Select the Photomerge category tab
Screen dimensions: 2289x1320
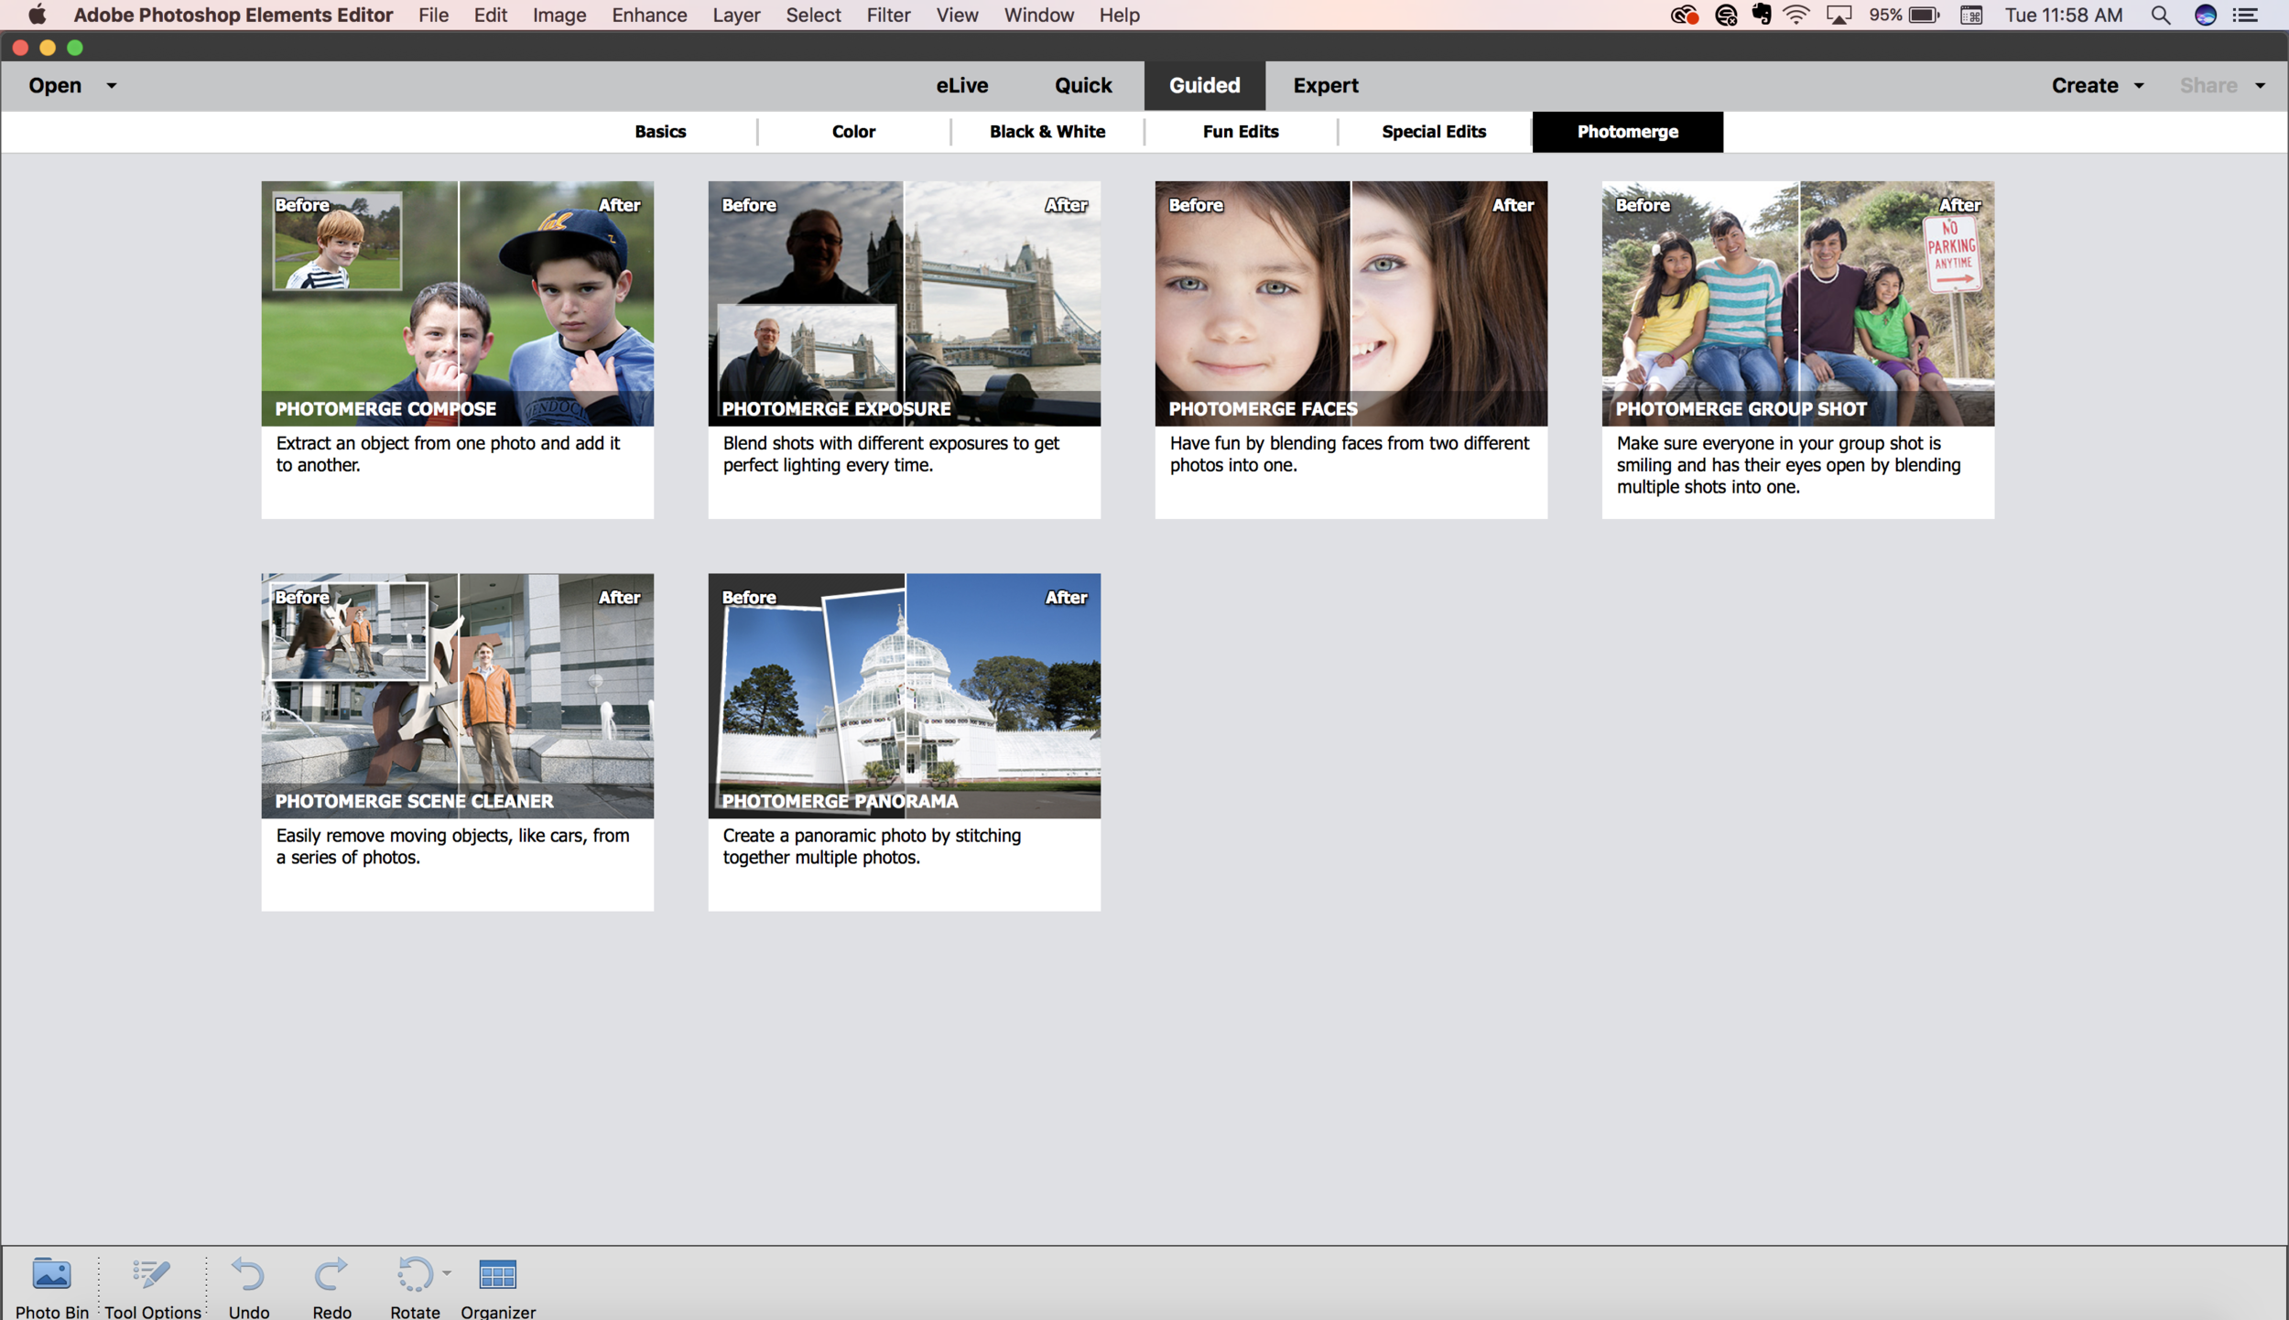1628,132
